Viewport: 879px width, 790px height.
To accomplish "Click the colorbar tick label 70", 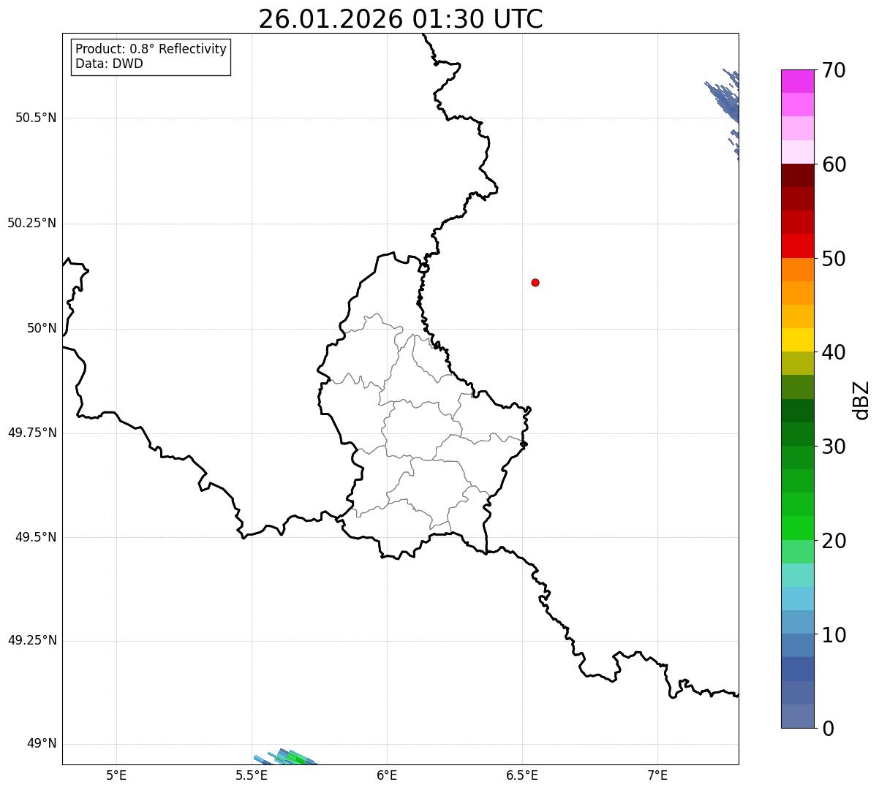I will 834,70.
